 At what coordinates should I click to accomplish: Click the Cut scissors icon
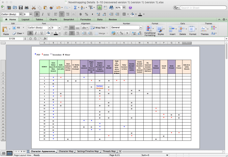pos(34,7)
